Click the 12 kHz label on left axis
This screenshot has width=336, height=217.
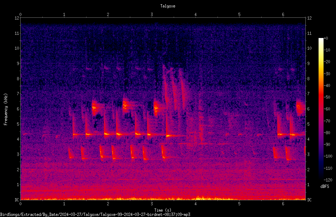coord(17,18)
